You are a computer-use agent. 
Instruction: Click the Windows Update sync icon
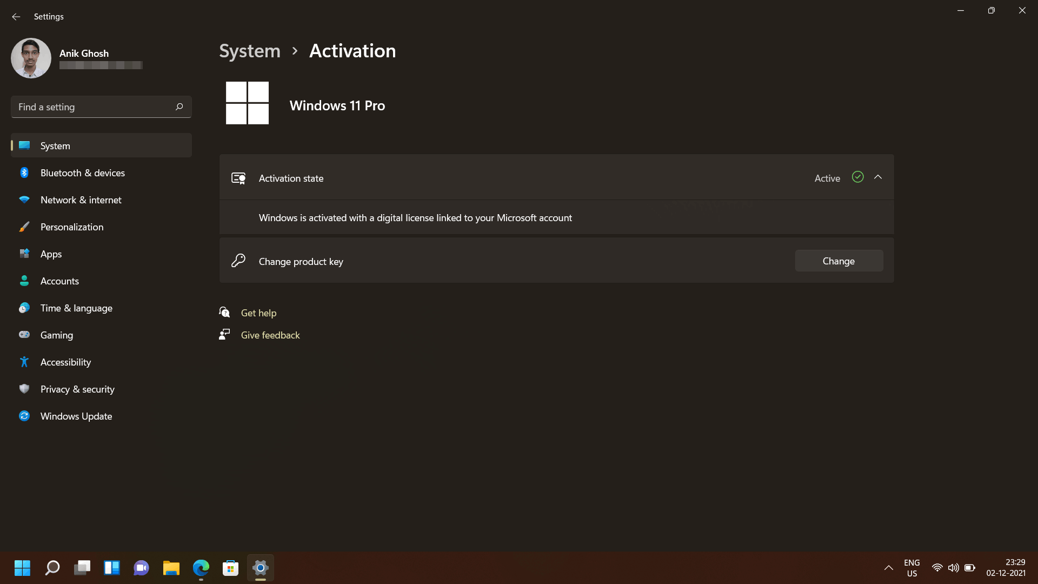click(24, 416)
